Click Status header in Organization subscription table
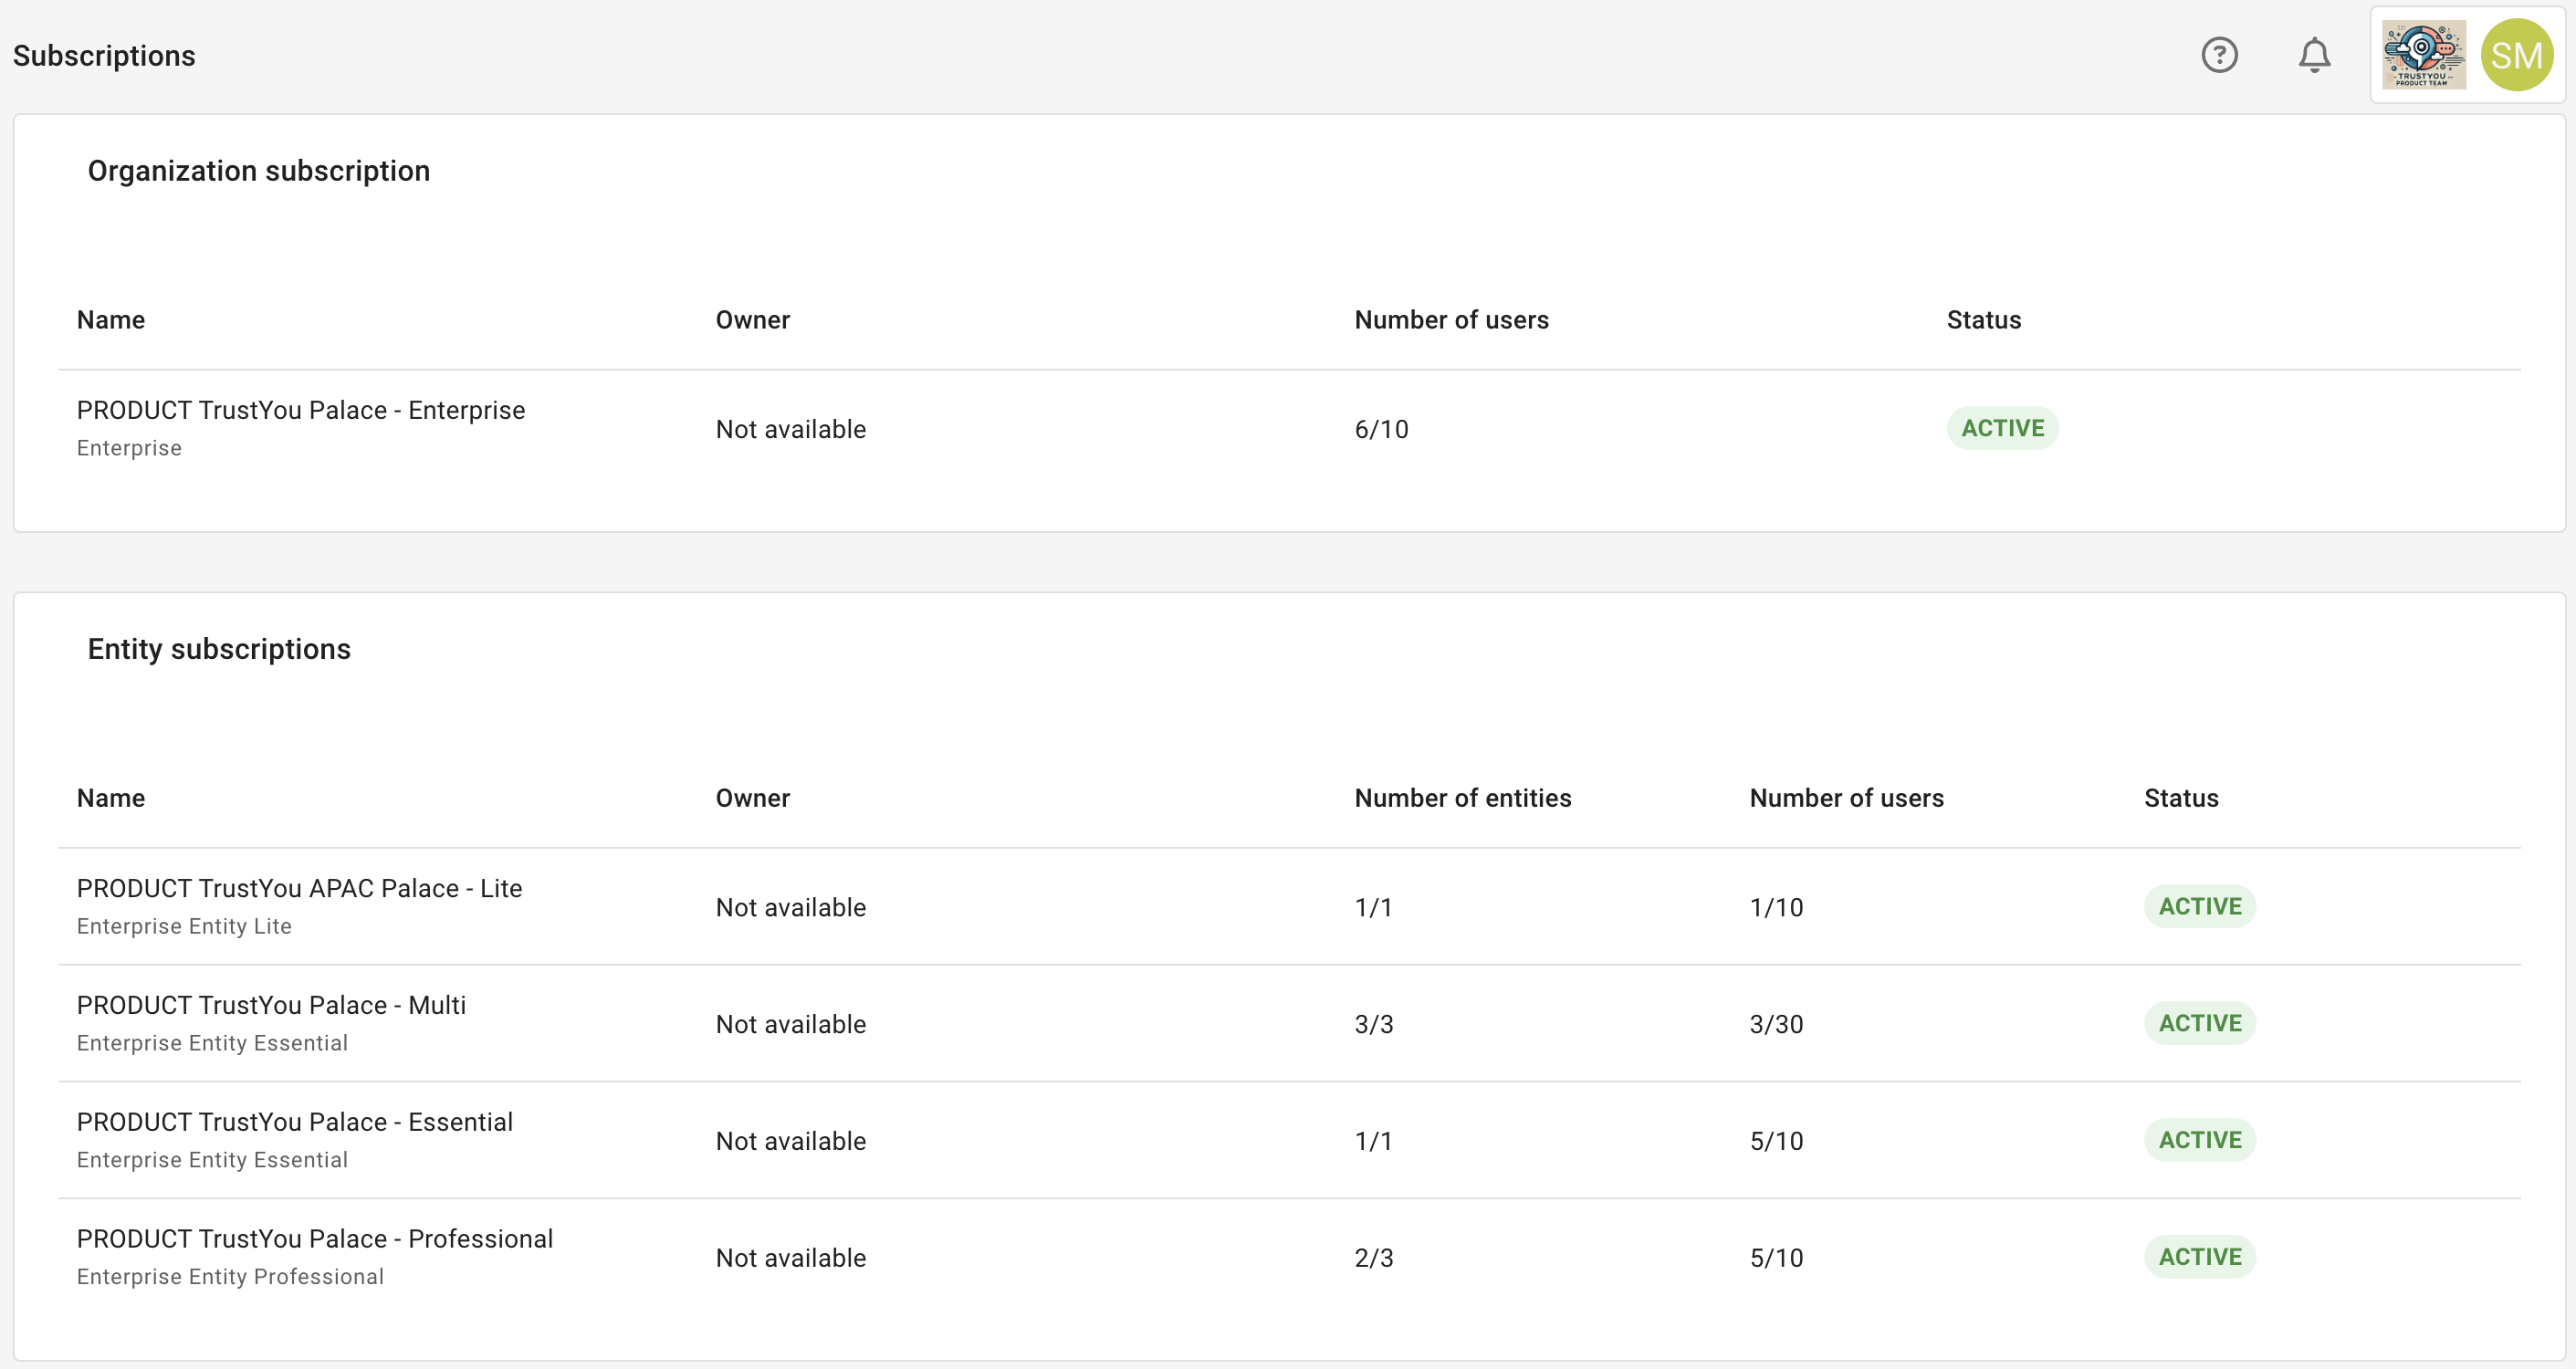 point(1984,320)
